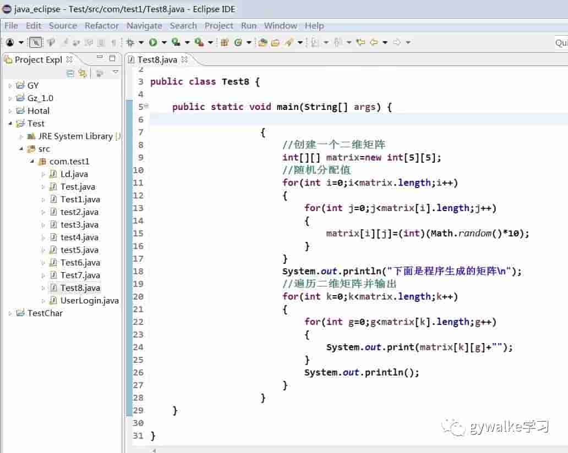Maximize the Project Explorer panel

(x=112, y=58)
